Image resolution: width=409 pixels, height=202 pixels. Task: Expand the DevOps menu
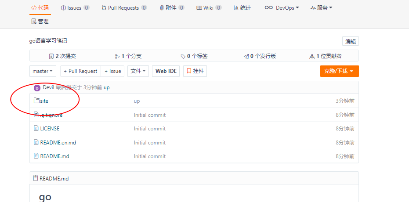pos(282,8)
